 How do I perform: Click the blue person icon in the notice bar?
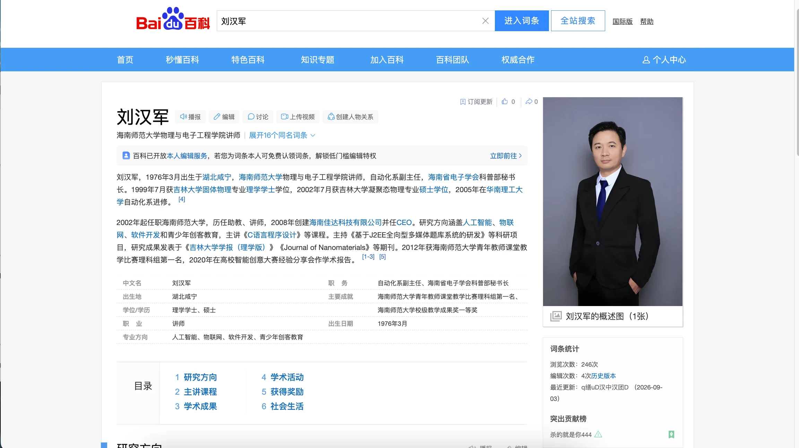(x=126, y=155)
